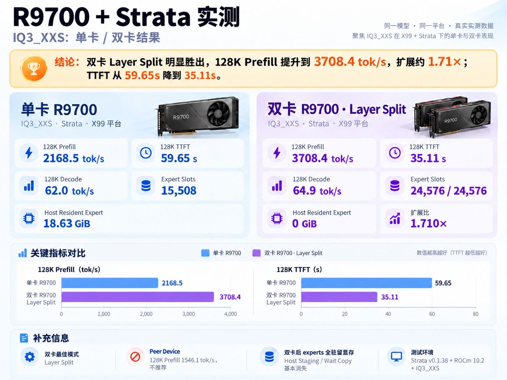Image resolution: width=507 pixels, height=380 pixels.
Task: Click the "62.0 tok/s" decode value
Action: [x=69, y=191]
